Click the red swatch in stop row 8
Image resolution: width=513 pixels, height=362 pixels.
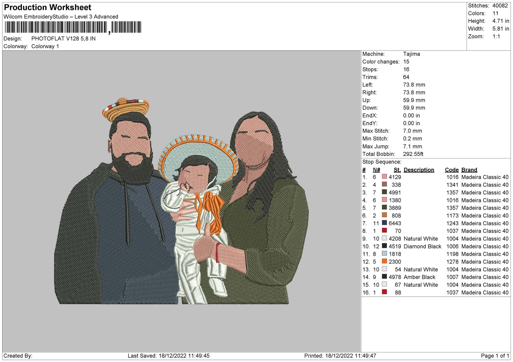click(384, 230)
